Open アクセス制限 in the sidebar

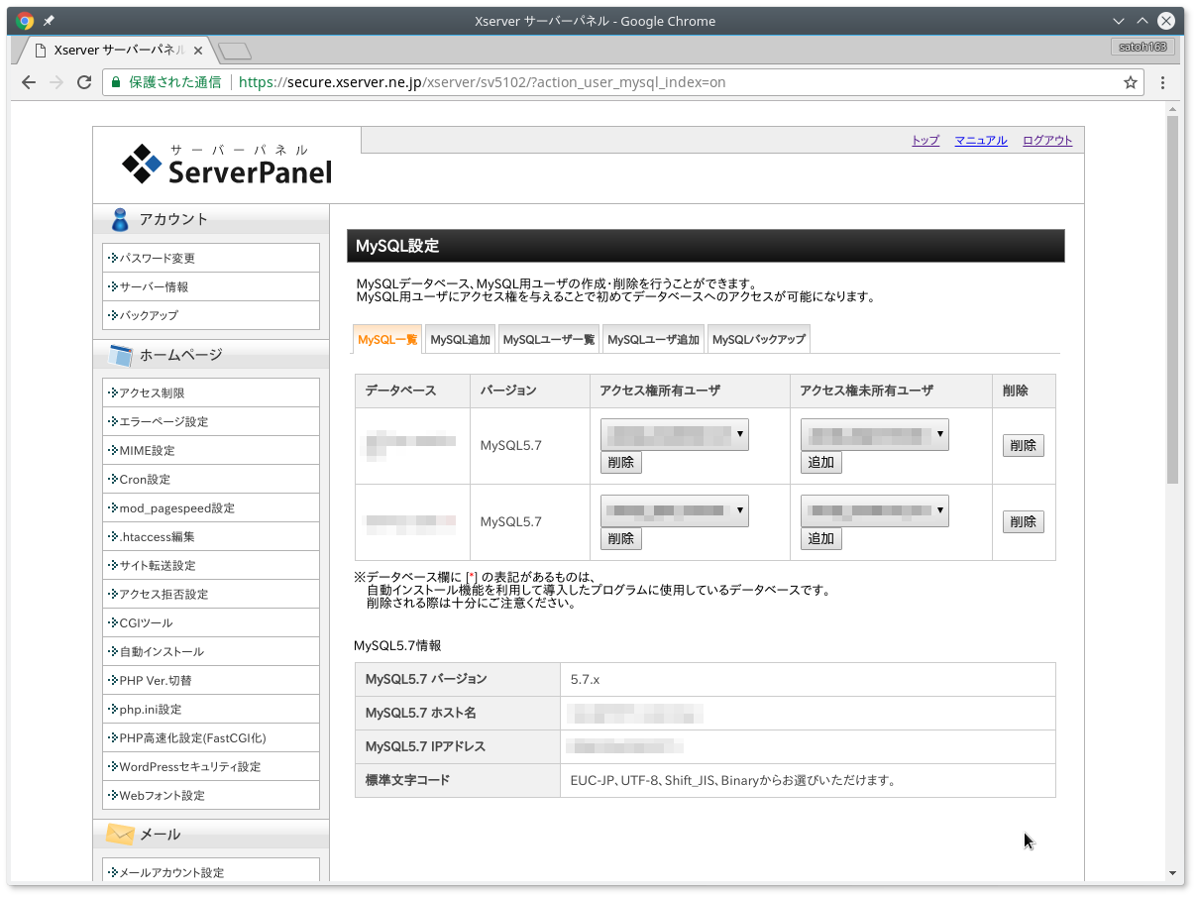(x=211, y=393)
